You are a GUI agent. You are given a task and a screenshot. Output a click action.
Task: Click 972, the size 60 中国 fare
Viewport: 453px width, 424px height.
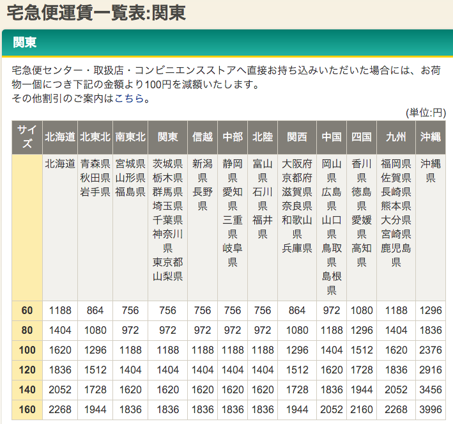tap(332, 310)
